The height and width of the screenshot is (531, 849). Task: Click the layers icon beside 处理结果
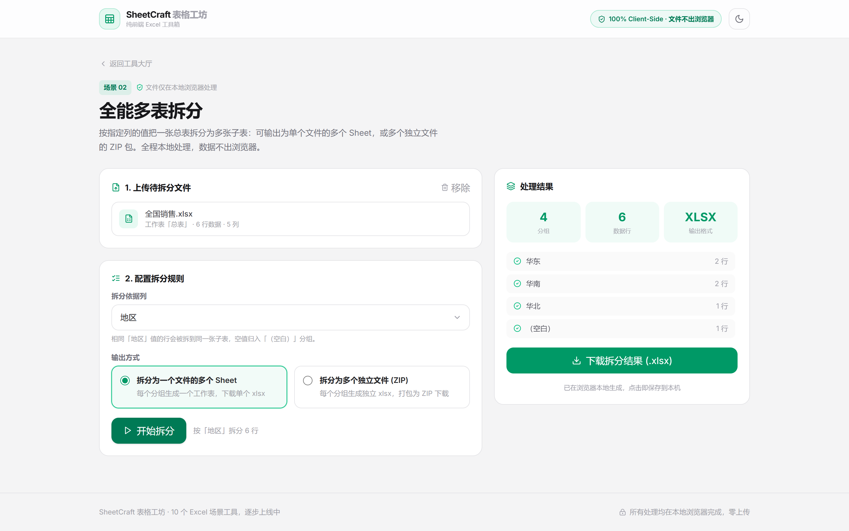coord(511,186)
